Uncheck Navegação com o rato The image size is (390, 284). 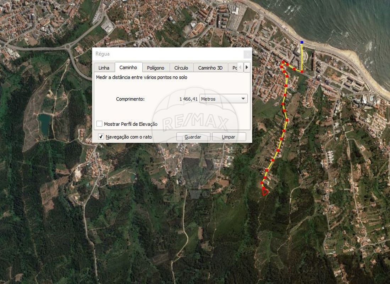tap(101, 136)
